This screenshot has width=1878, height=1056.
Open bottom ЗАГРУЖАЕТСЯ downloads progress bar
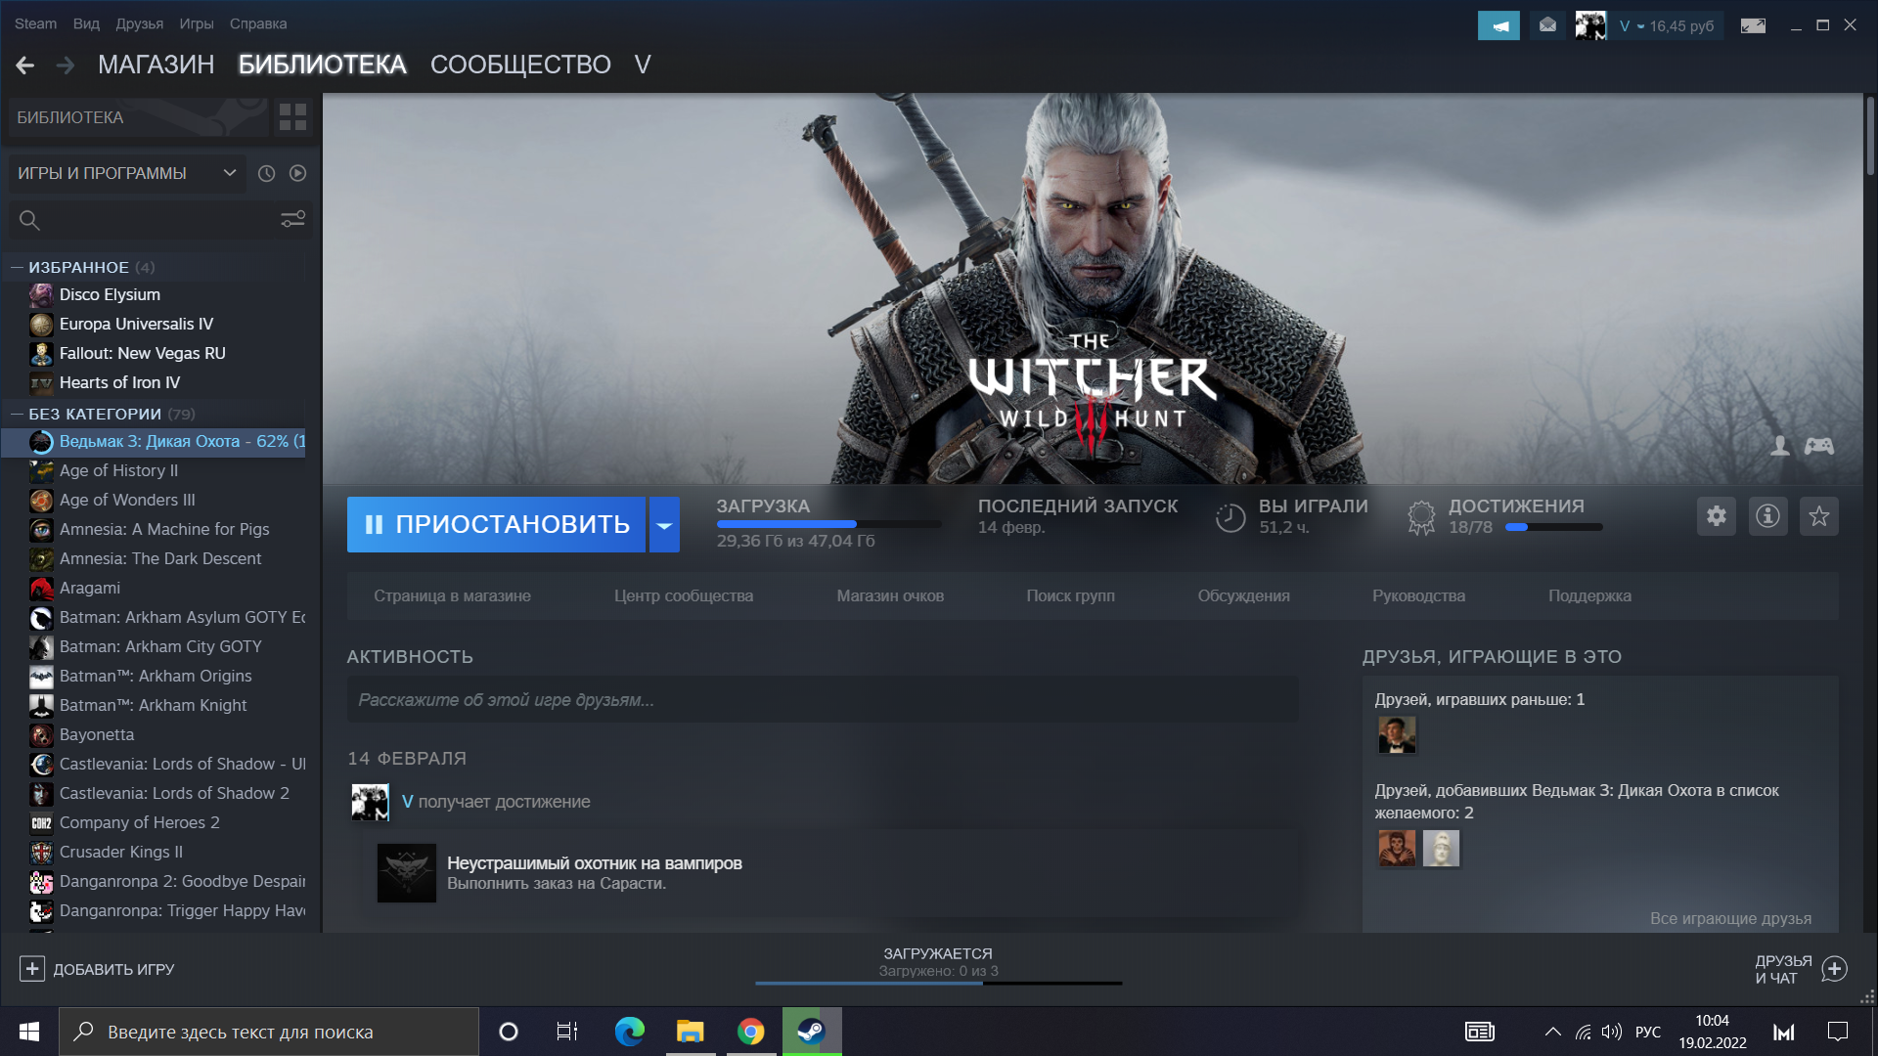click(x=938, y=982)
